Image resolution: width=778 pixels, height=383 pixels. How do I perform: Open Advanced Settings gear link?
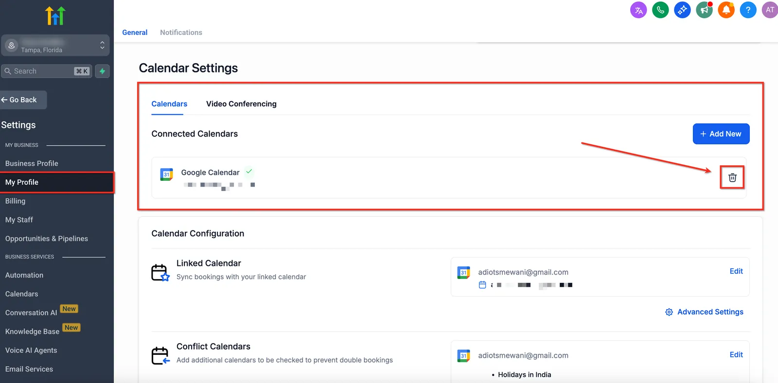[704, 312]
